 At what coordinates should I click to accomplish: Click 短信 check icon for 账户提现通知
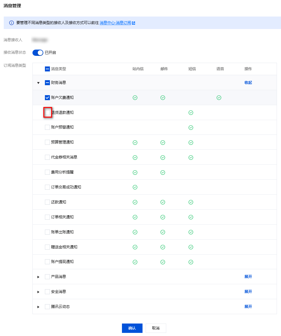(191, 262)
